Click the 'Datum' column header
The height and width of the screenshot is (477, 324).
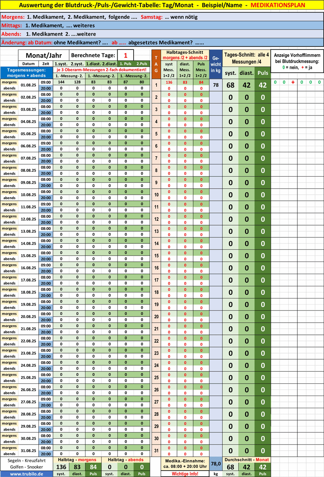click(28, 64)
